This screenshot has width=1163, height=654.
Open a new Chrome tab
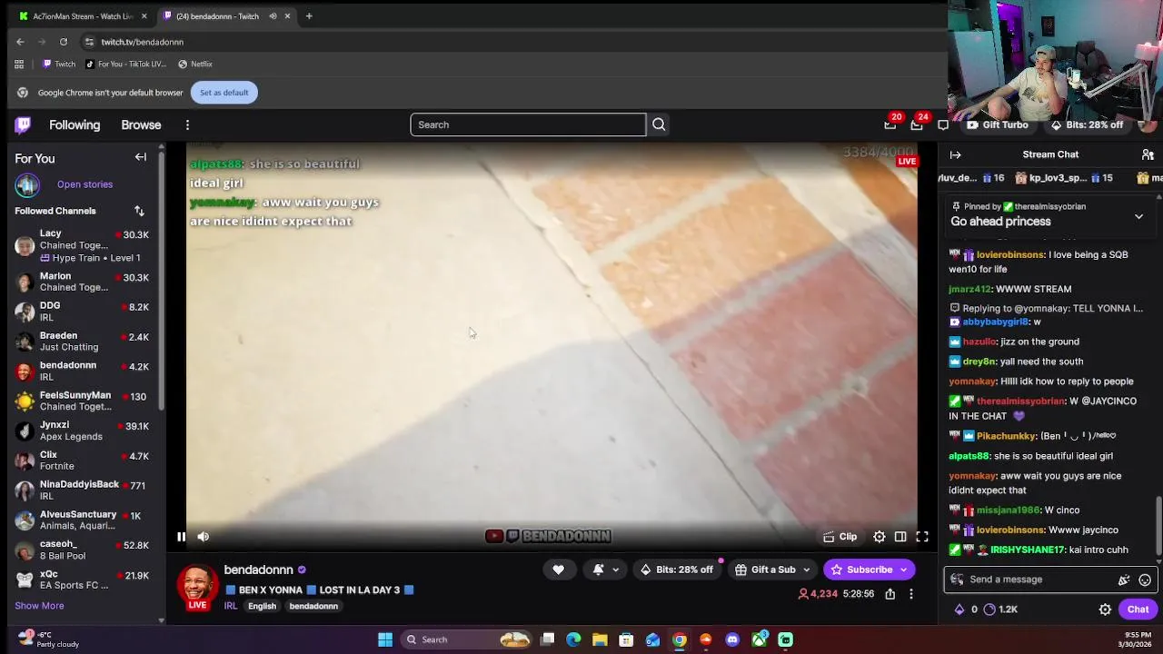(x=309, y=16)
